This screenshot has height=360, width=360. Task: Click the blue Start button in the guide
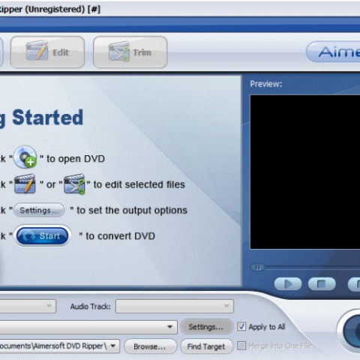(42, 235)
